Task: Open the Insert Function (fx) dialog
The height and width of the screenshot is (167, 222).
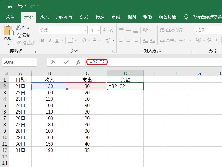Action: point(79,62)
